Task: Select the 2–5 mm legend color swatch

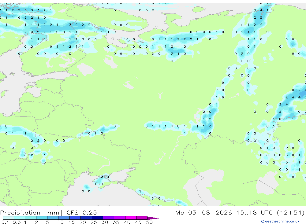Action: pyautogui.click(x=42, y=218)
